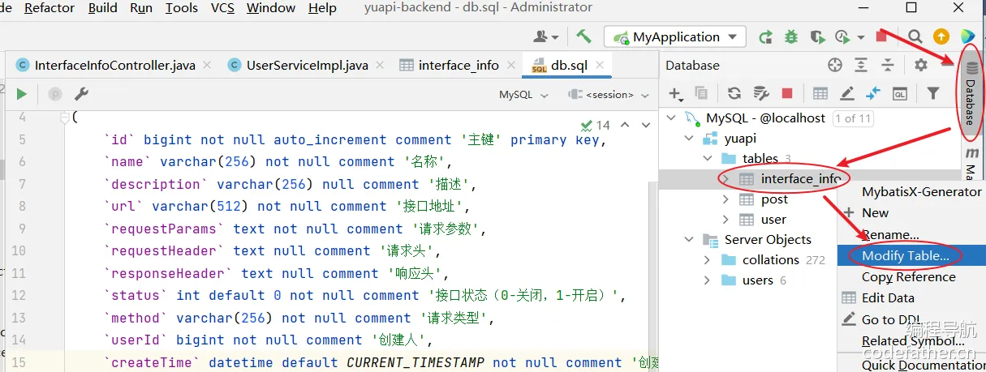Select the user table in the tree
The image size is (986, 372).
coord(773,219)
